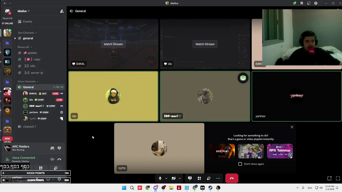Open the Events section
The width and height of the screenshot is (342, 192).
click(40, 22)
